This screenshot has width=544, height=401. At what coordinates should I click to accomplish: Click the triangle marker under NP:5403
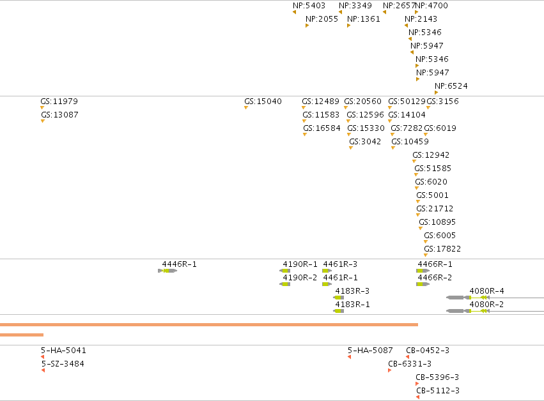[x=294, y=12]
